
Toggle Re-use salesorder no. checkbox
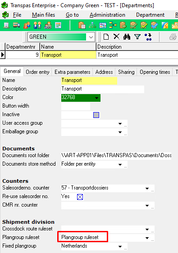click(x=80, y=197)
